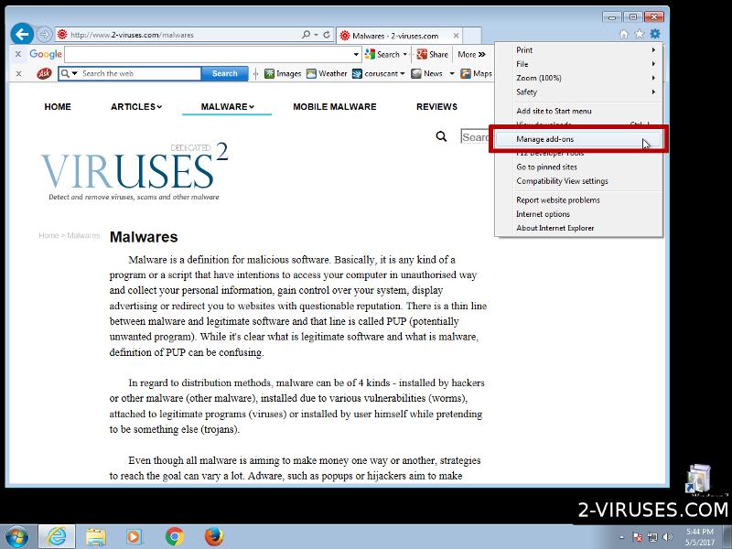Choose Add site to Start menu

[579, 111]
